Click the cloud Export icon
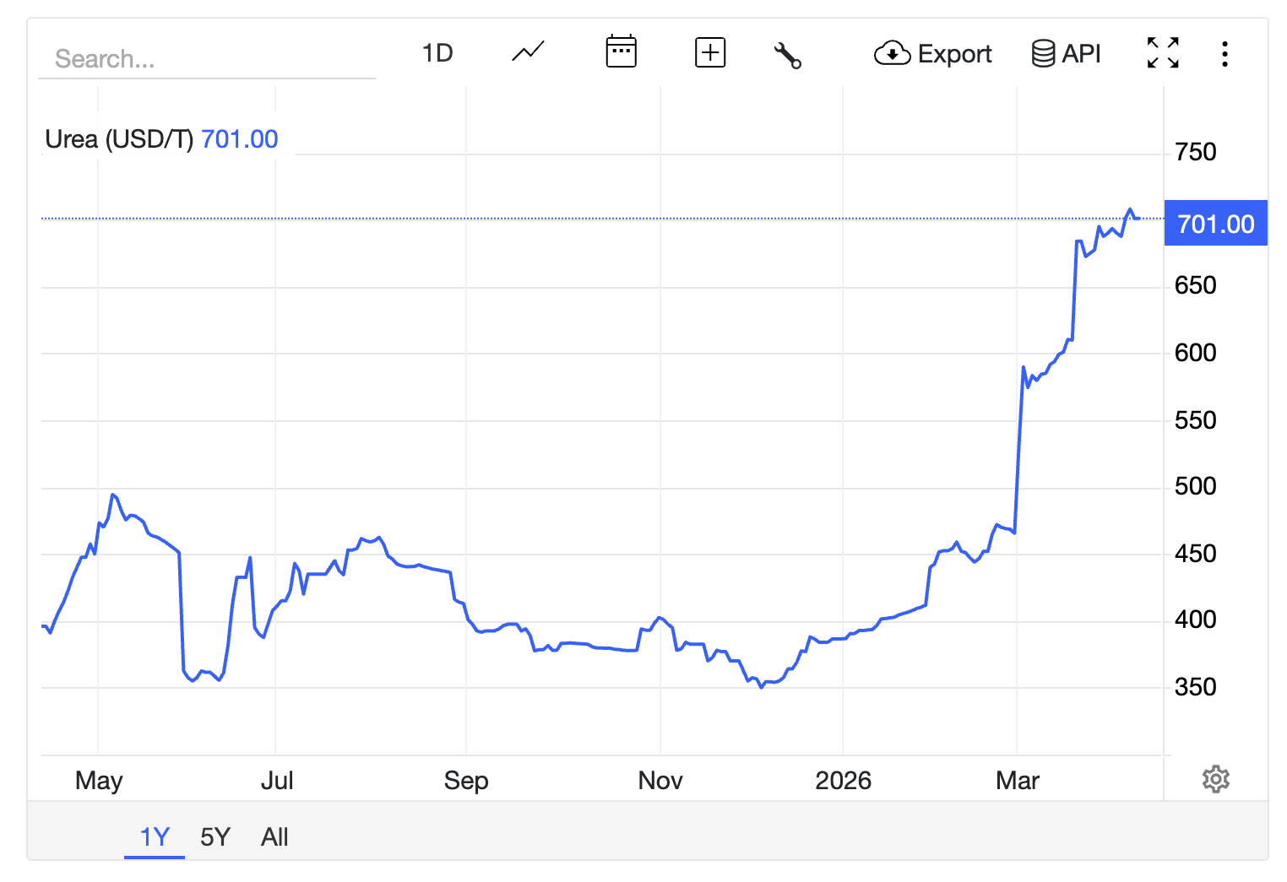The height and width of the screenshot is (882, 1287). click(892, 54)
